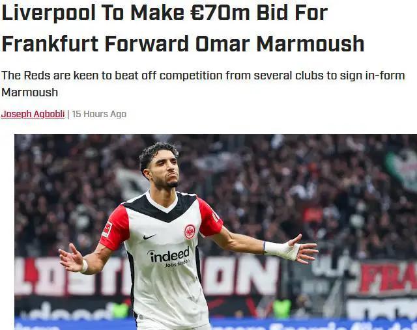Click the red 'FRA' banner in the stands
The height and width of the screenshot is (330, 417).
pos(388,278)
